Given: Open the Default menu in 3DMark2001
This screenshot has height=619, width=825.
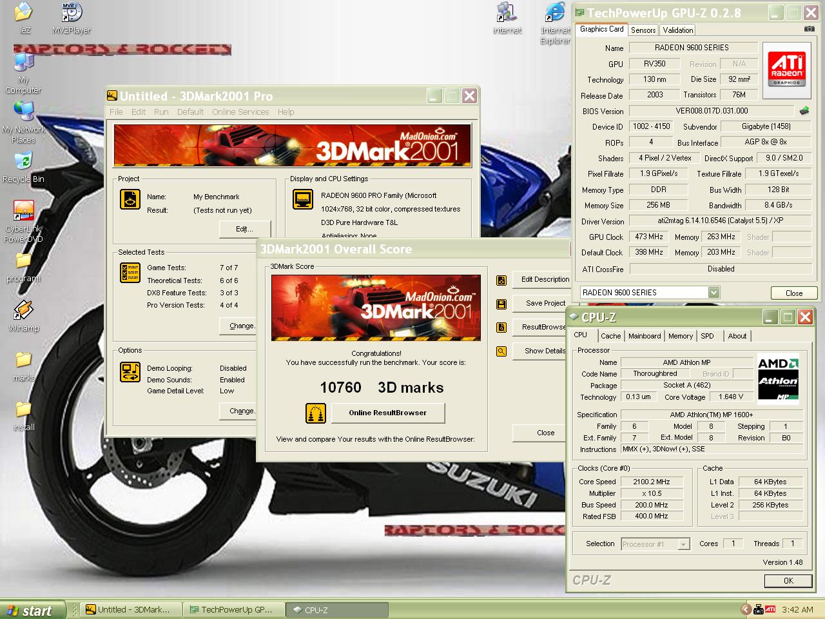Looking at the screenshot, I should point(190,112).
